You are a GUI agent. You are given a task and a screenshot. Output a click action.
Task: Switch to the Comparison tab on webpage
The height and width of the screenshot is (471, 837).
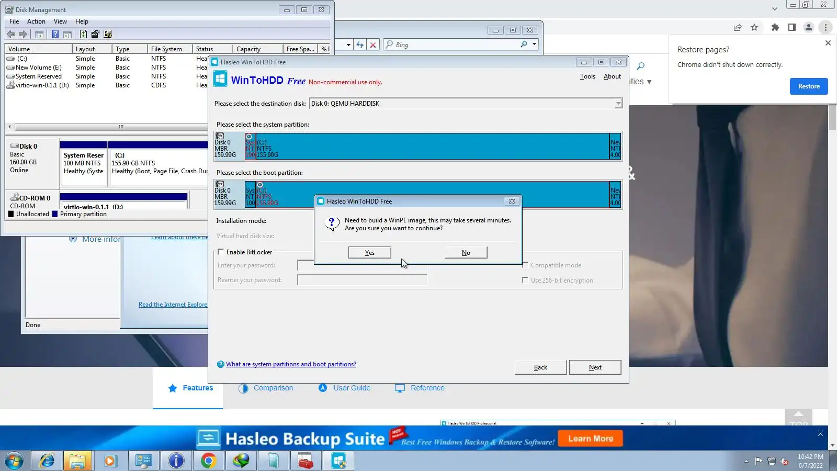266,388
